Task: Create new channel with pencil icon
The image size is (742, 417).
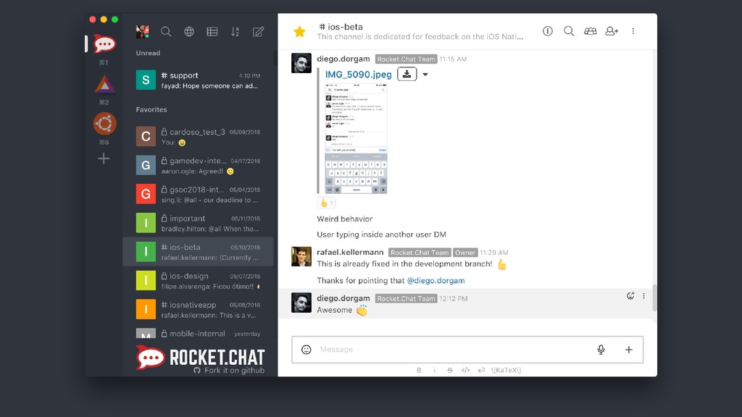Action: pos(258,32)
